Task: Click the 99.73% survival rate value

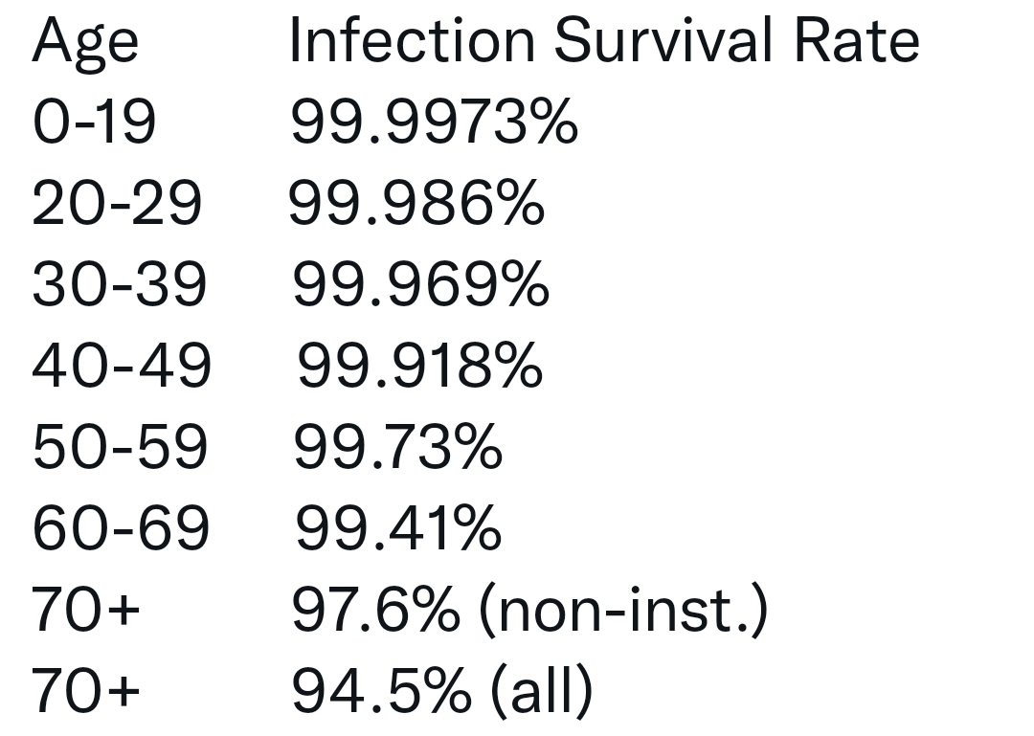Action: [397, 447]
